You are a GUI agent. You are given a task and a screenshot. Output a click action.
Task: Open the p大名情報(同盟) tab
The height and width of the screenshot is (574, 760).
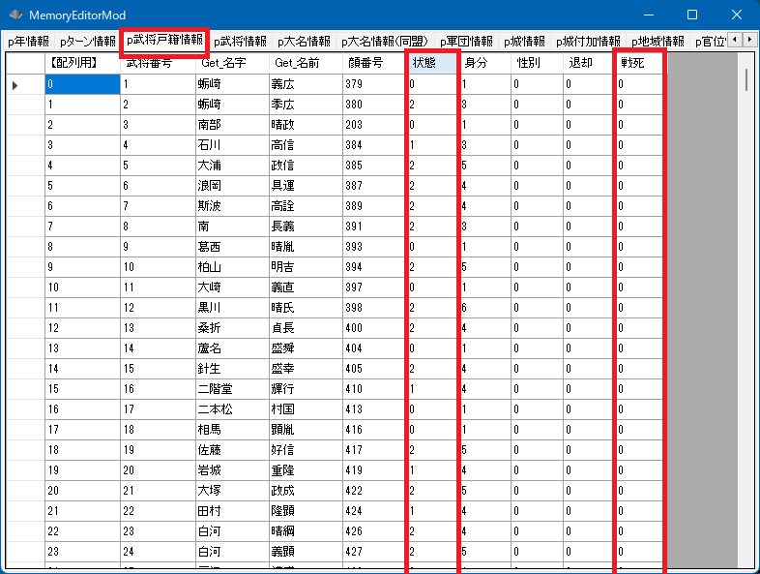pyautogui.click(x=384, y=42)
